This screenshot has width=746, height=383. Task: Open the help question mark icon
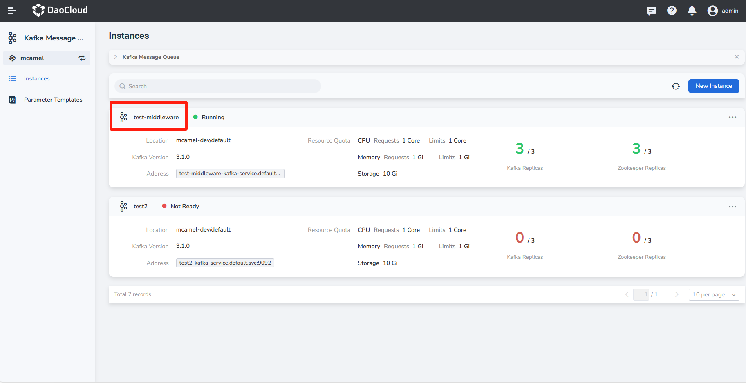point(672,11)
